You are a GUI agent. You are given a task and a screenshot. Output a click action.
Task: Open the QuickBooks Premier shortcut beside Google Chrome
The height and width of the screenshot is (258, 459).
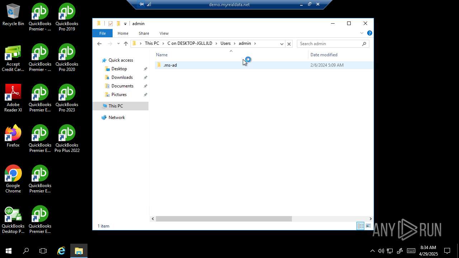[40, 179]
